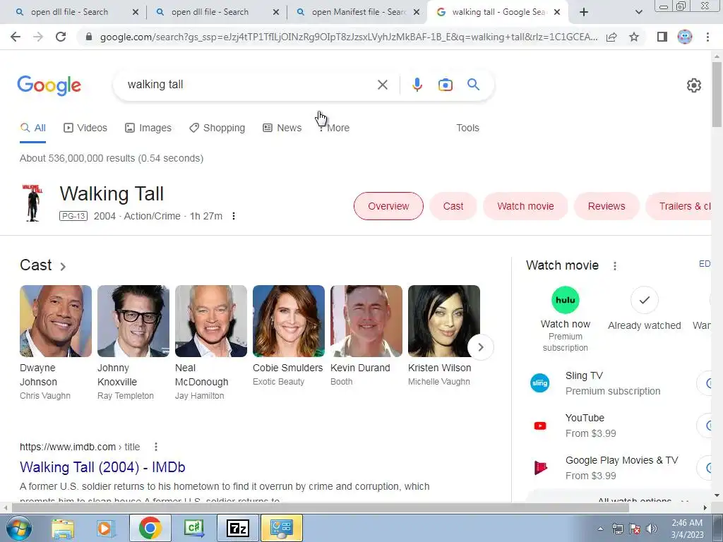Show more cast members with the right arrow

[x=480, y=347]
